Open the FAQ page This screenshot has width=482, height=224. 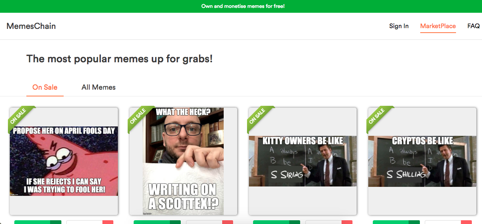[x=473, y=26]
